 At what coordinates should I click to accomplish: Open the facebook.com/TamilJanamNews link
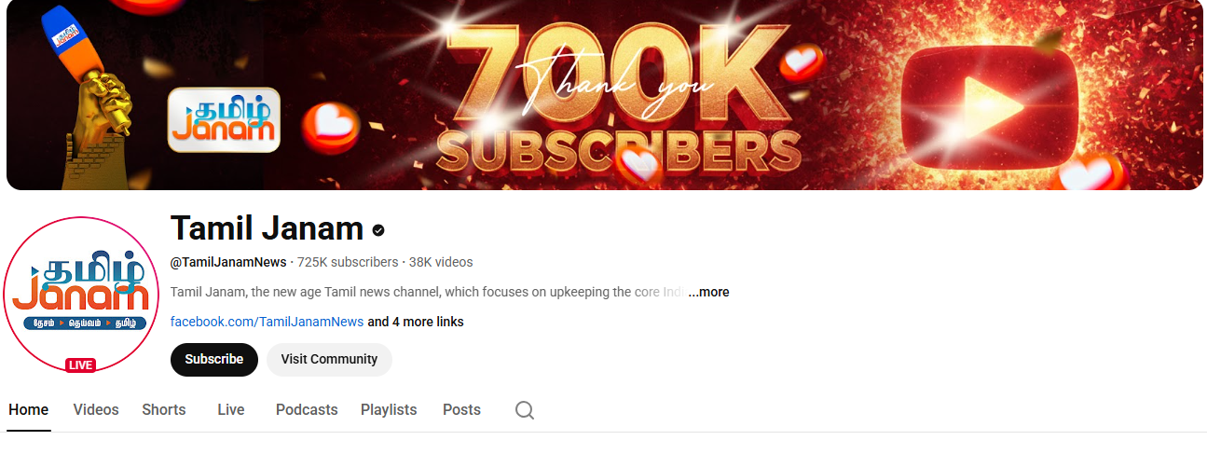click(267, 322)
